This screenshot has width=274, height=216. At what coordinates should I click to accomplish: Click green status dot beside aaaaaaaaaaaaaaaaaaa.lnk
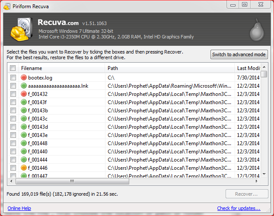pyautogui.click(x=24, y=86)
